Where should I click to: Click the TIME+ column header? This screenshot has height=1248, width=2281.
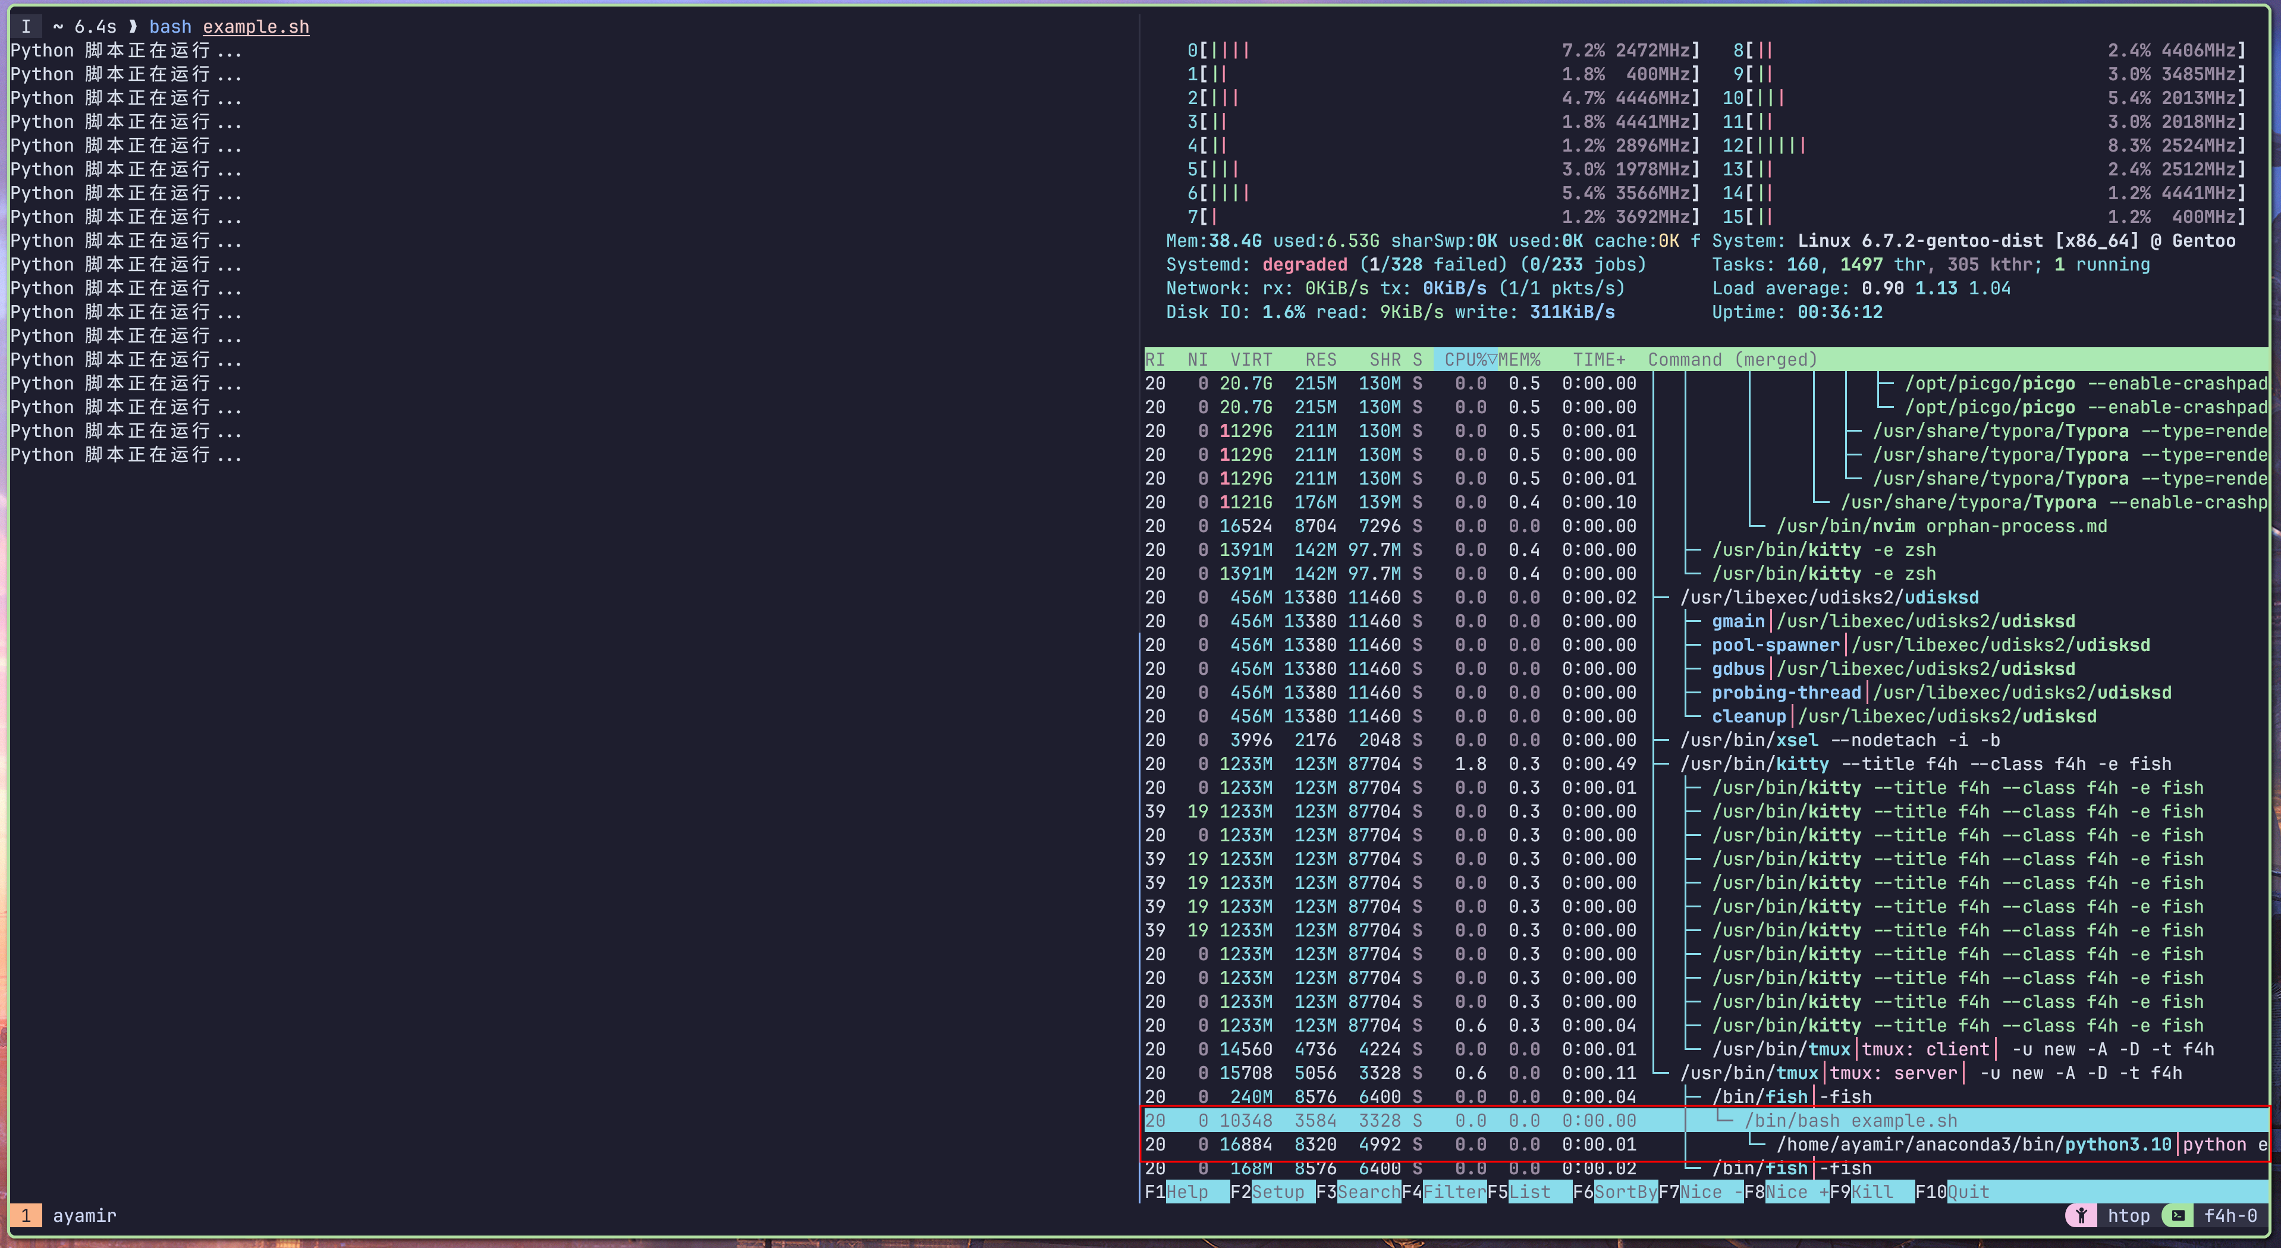pos(1598,359)
